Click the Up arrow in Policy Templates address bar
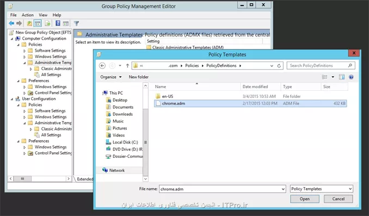The height and width of the screenshot is (216, 369). click(x=127, y=66)
